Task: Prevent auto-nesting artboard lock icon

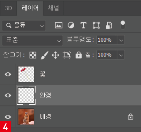Action: (x=67, y=55)
